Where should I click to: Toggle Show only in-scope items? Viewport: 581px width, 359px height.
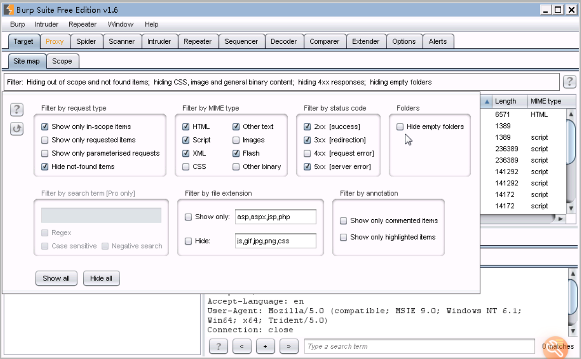45,127
